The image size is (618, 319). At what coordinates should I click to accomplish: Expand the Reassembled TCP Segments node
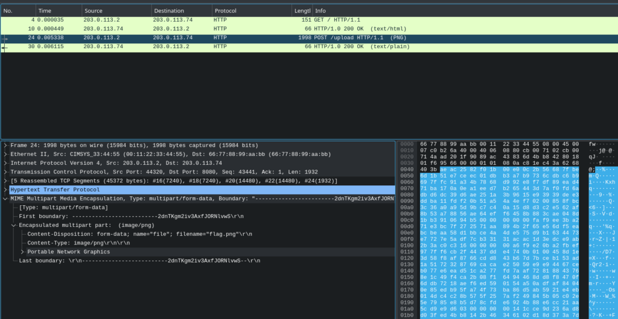5,181
